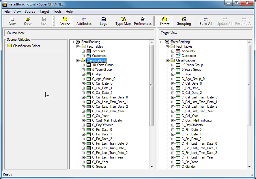Toggle the Target view toolbar button
Viewport: 256px width, 179px height.
click(165, 21)
